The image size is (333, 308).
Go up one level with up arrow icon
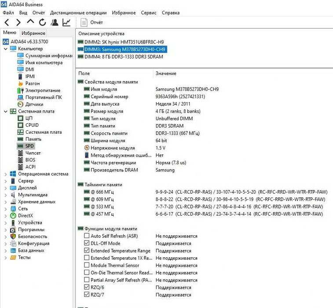click(31, 22)
